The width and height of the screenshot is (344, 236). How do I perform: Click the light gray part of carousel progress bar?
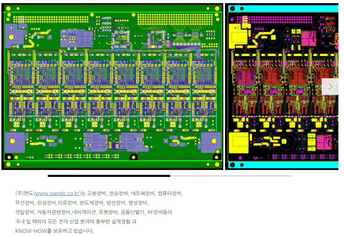[x=231, y=176]
